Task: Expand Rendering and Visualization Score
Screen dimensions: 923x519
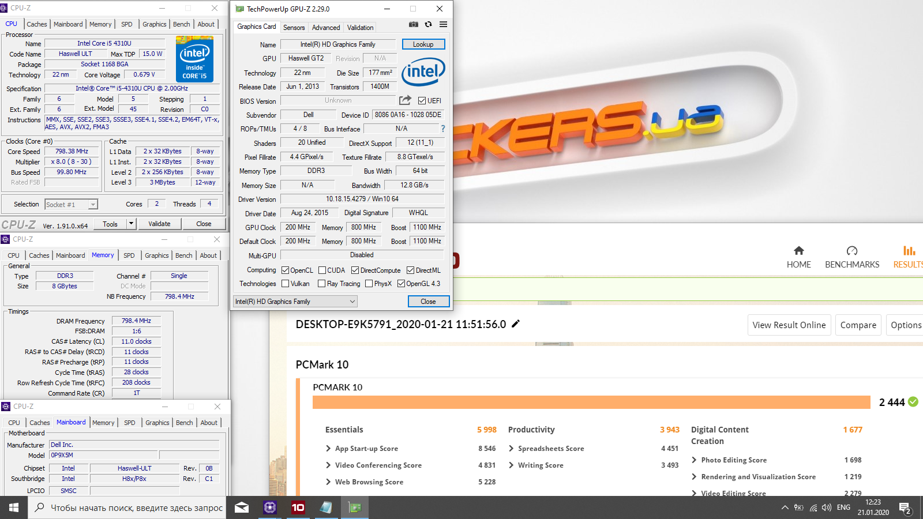Action: pos(694,476)
